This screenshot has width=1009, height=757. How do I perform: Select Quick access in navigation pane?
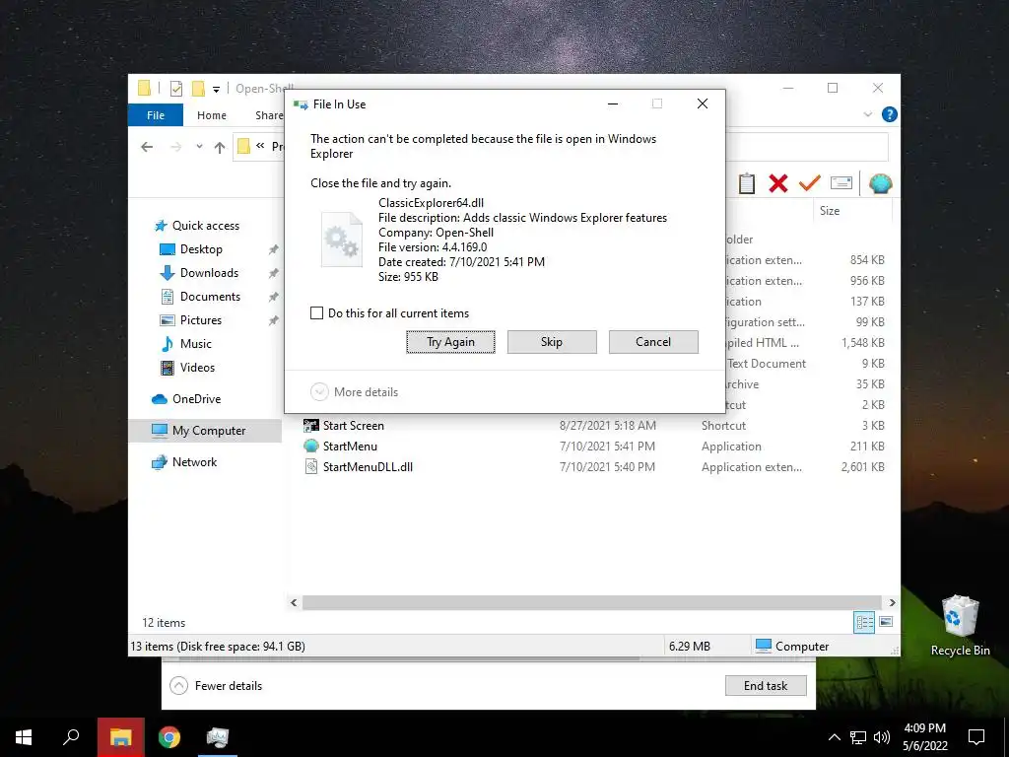[x=206, y=226]
